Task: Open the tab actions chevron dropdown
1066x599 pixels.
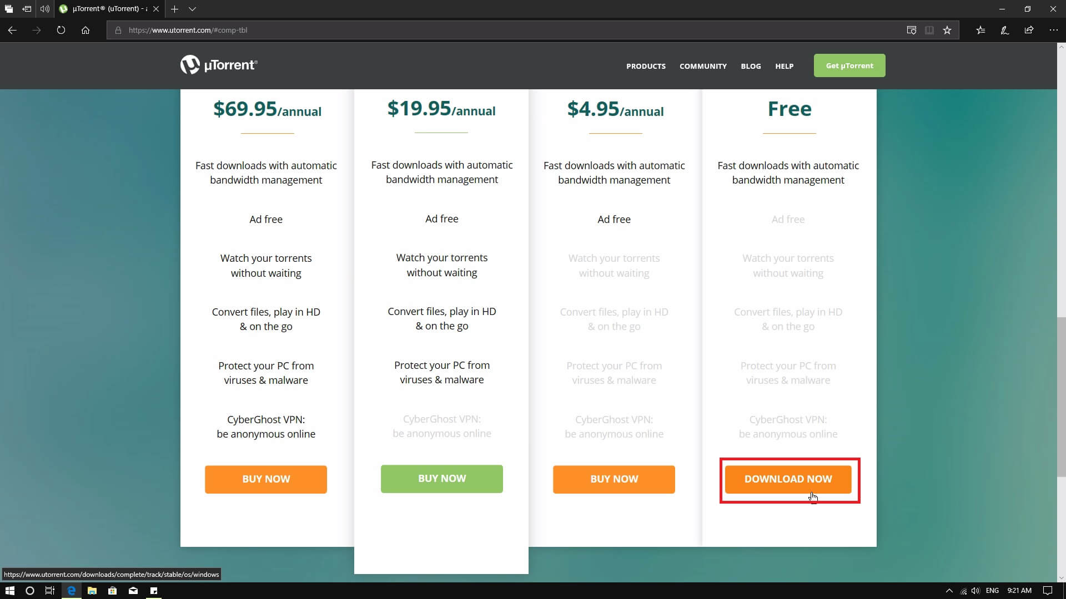Action: click(192, 9)
